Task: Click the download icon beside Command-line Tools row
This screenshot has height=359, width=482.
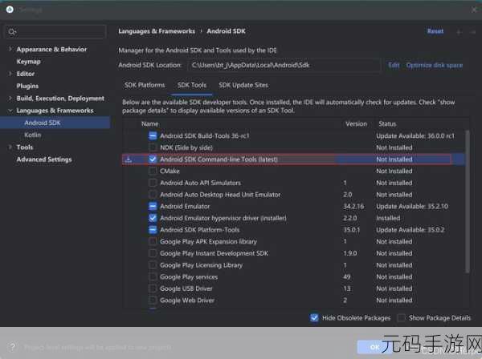Action: [x=129, y=159]
